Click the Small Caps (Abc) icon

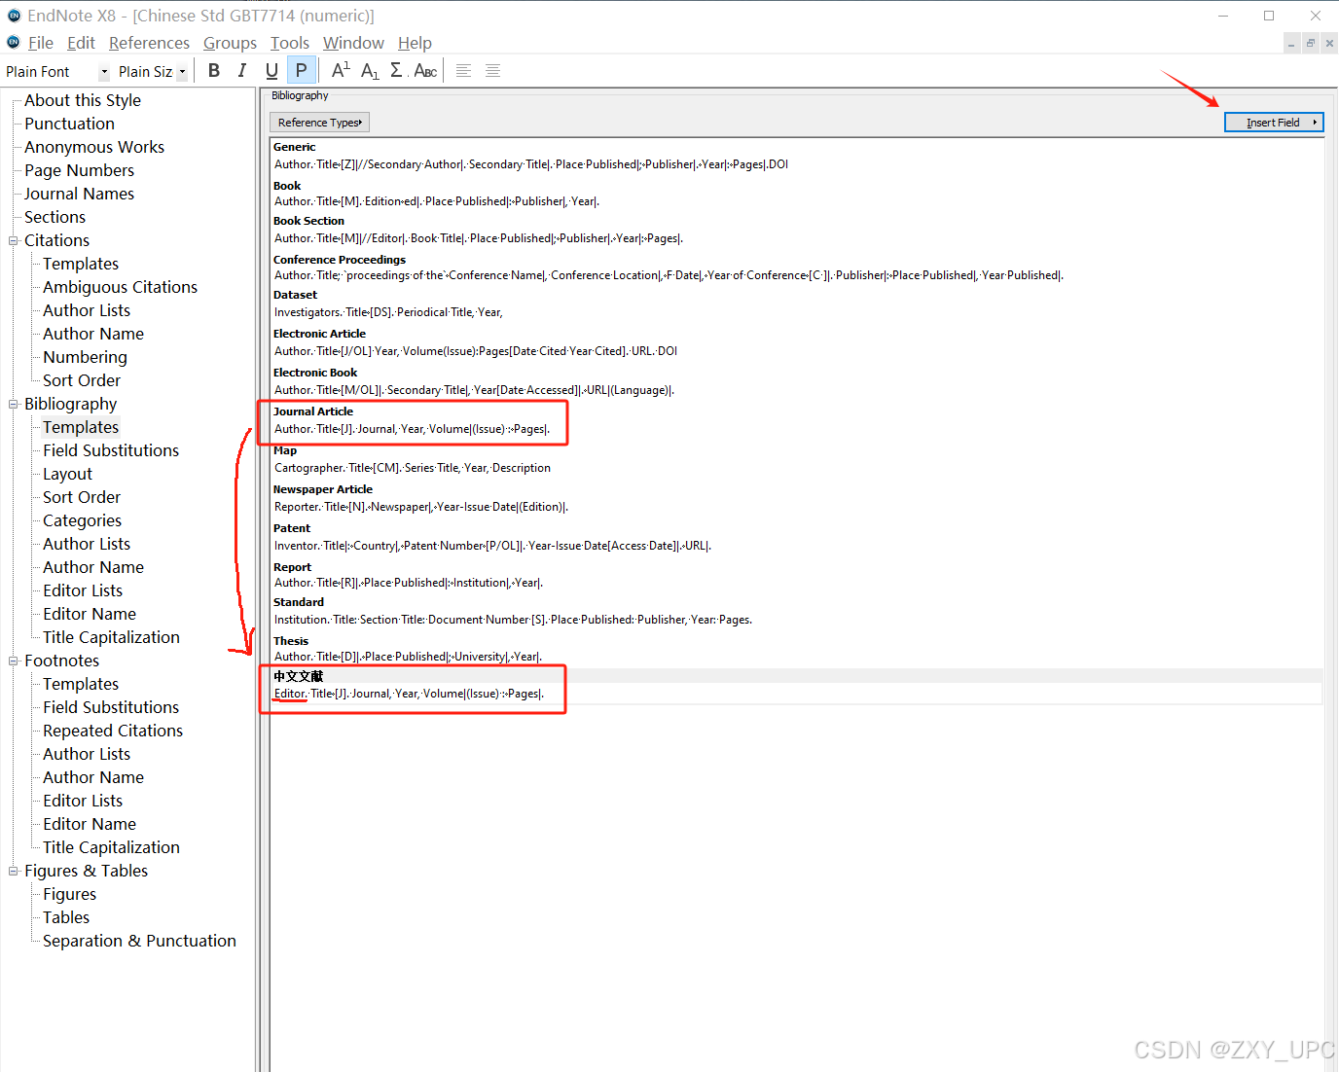(425, 70)
